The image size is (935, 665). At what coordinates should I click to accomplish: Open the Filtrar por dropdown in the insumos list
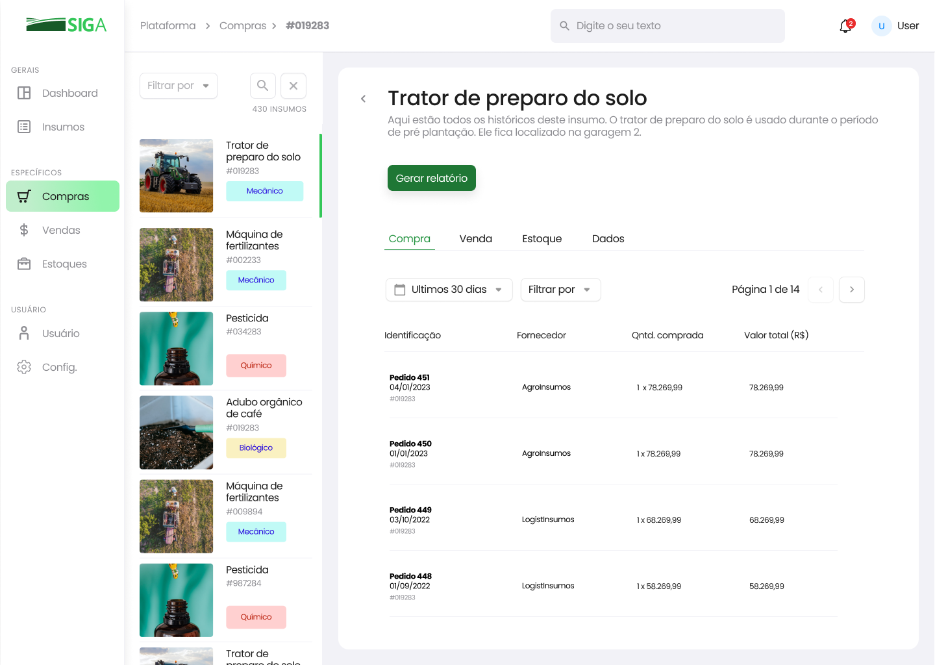click(x=179, y=86)
